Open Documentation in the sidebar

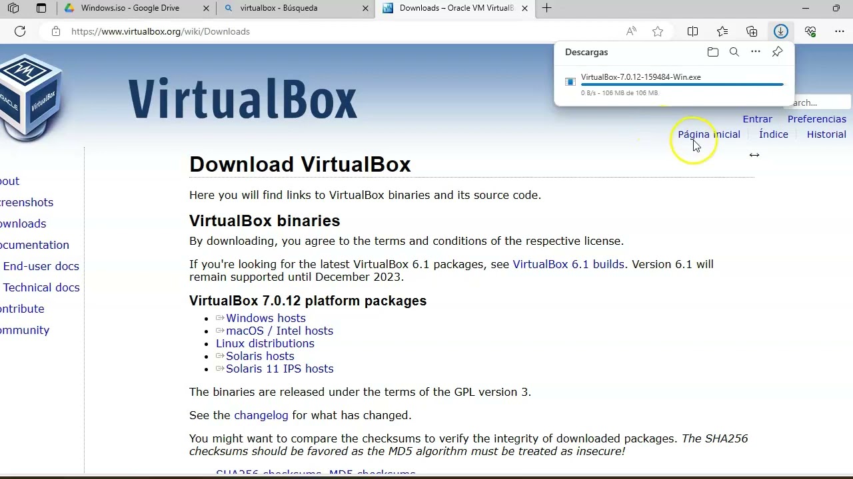pos(35,245)
